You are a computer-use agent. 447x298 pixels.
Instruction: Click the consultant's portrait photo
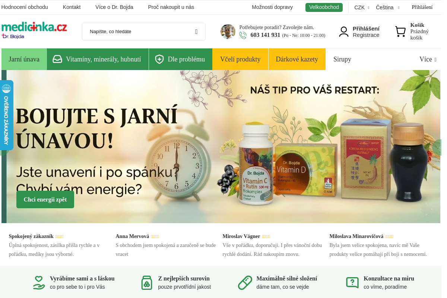228,32
